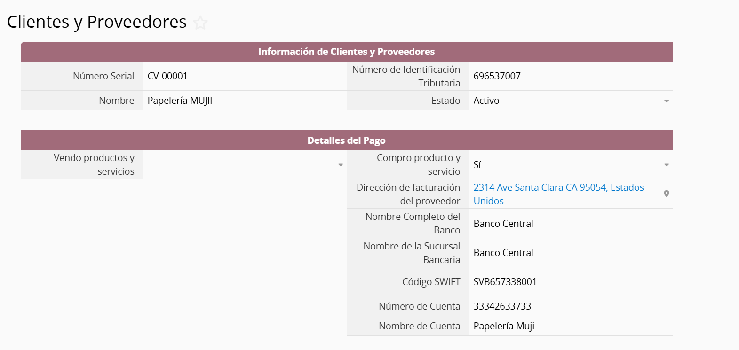Click the Detalles del Pago section header
Screen dimensions: 739x350
pos(346,140)
